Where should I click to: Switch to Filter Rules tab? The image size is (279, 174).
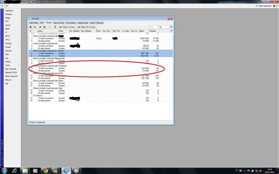click(34, 23)
